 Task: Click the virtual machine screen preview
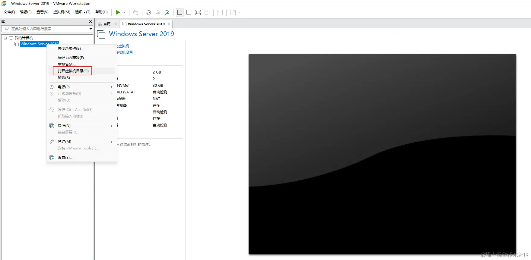point(382,154)
